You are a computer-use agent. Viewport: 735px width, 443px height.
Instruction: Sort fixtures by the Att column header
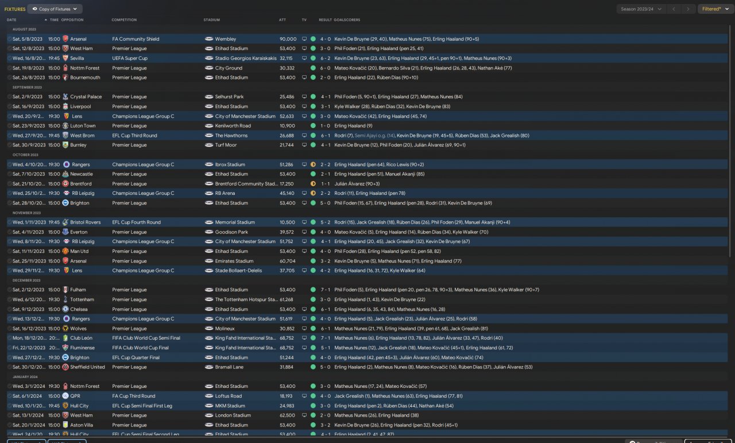pos(283,20)
